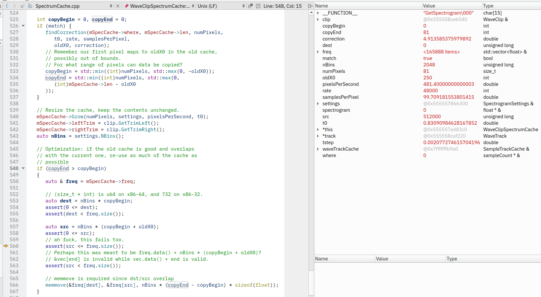Click the back navigation arrow

pos(7,6)
